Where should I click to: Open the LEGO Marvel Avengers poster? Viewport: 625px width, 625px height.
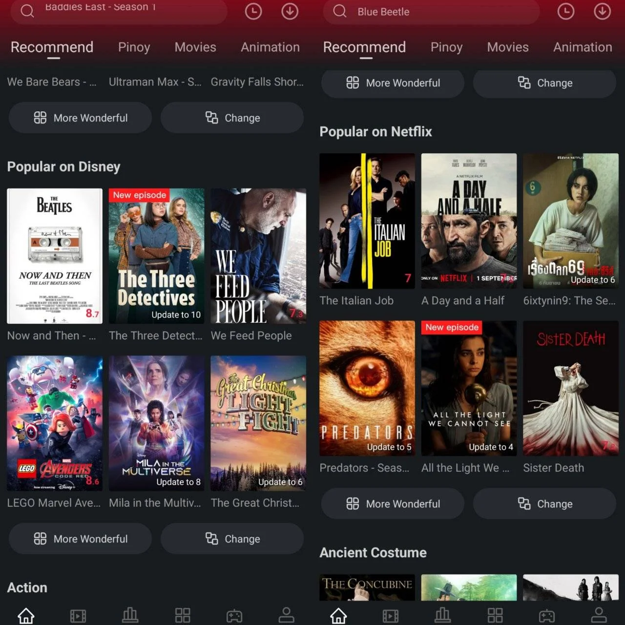coord(55,423)
